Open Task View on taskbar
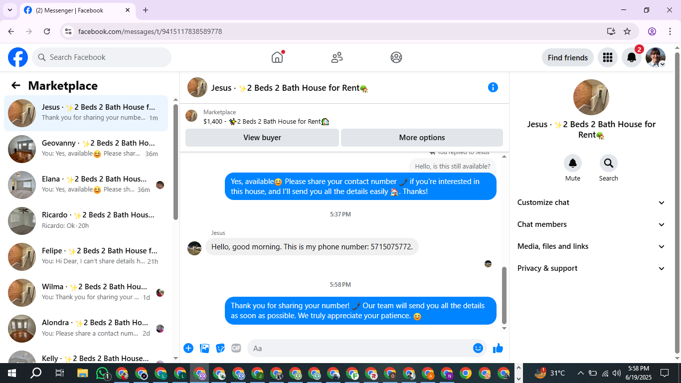The height and width of the screenshot is (383, 681). click(59, 373)
